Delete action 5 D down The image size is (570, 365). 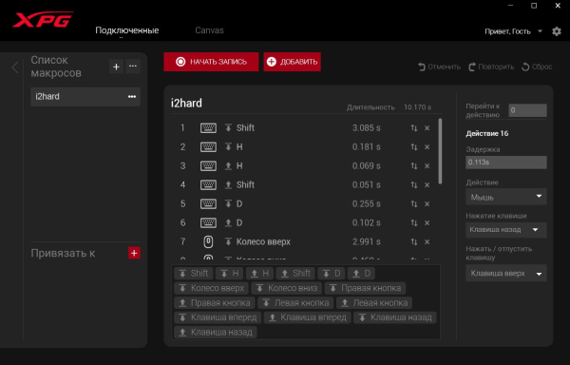tap(427, 204)
